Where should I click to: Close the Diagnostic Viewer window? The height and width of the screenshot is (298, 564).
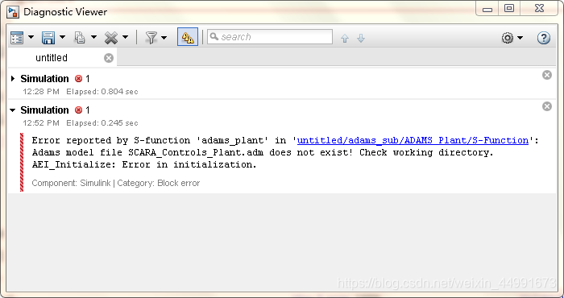539,9
